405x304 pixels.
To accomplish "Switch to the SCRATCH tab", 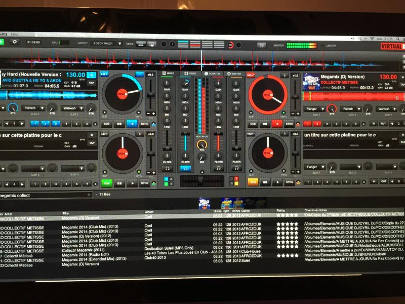I will (212, 73).
